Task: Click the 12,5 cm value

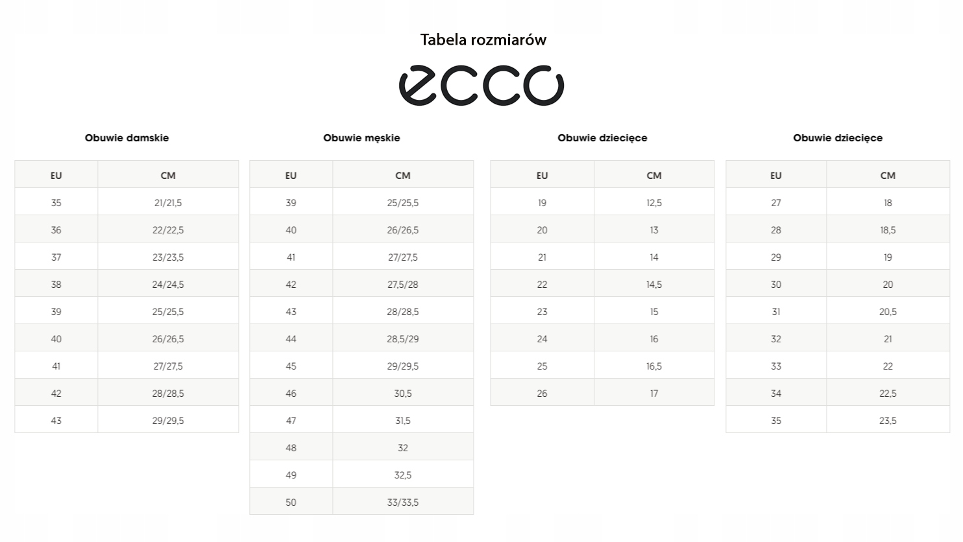Action: coord(653,203)
